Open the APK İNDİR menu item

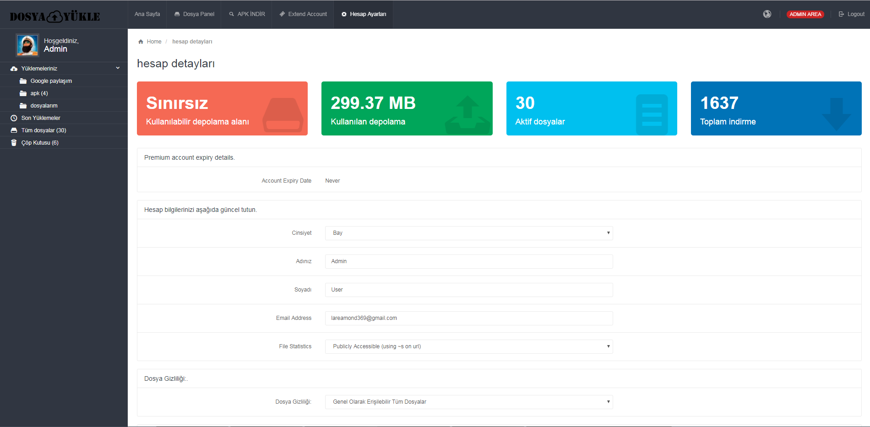247,14
